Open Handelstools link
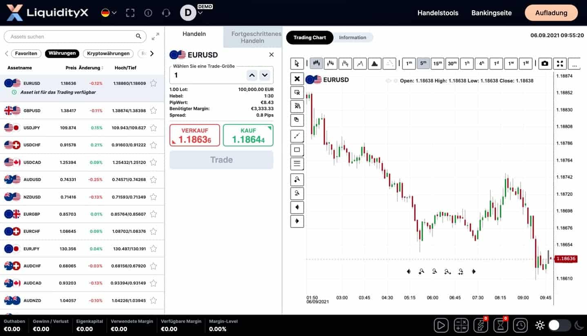This screenshot has height=336, width=587. click(438, 13)
